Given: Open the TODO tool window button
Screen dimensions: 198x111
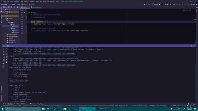Looking at the screenshot, I should 17,104.
